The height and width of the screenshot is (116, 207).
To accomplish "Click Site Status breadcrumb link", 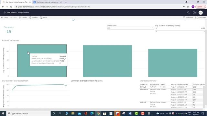I will 11,13.
